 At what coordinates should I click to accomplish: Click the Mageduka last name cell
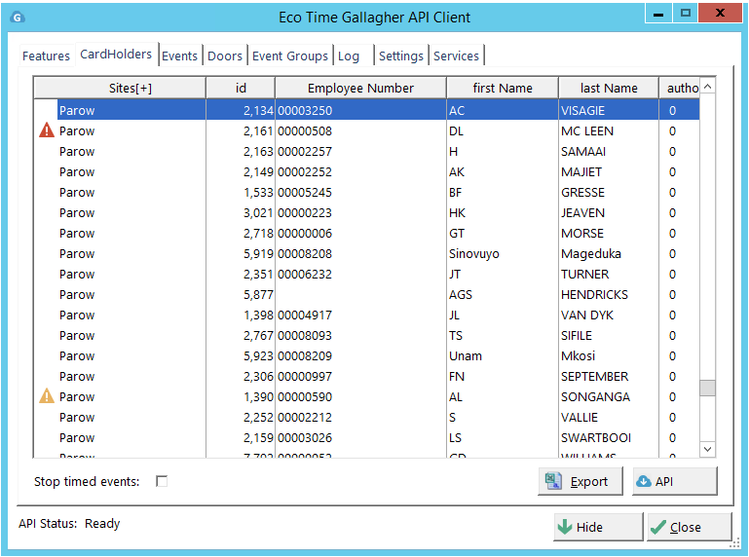pyautogui.click(x=608, y=253)
